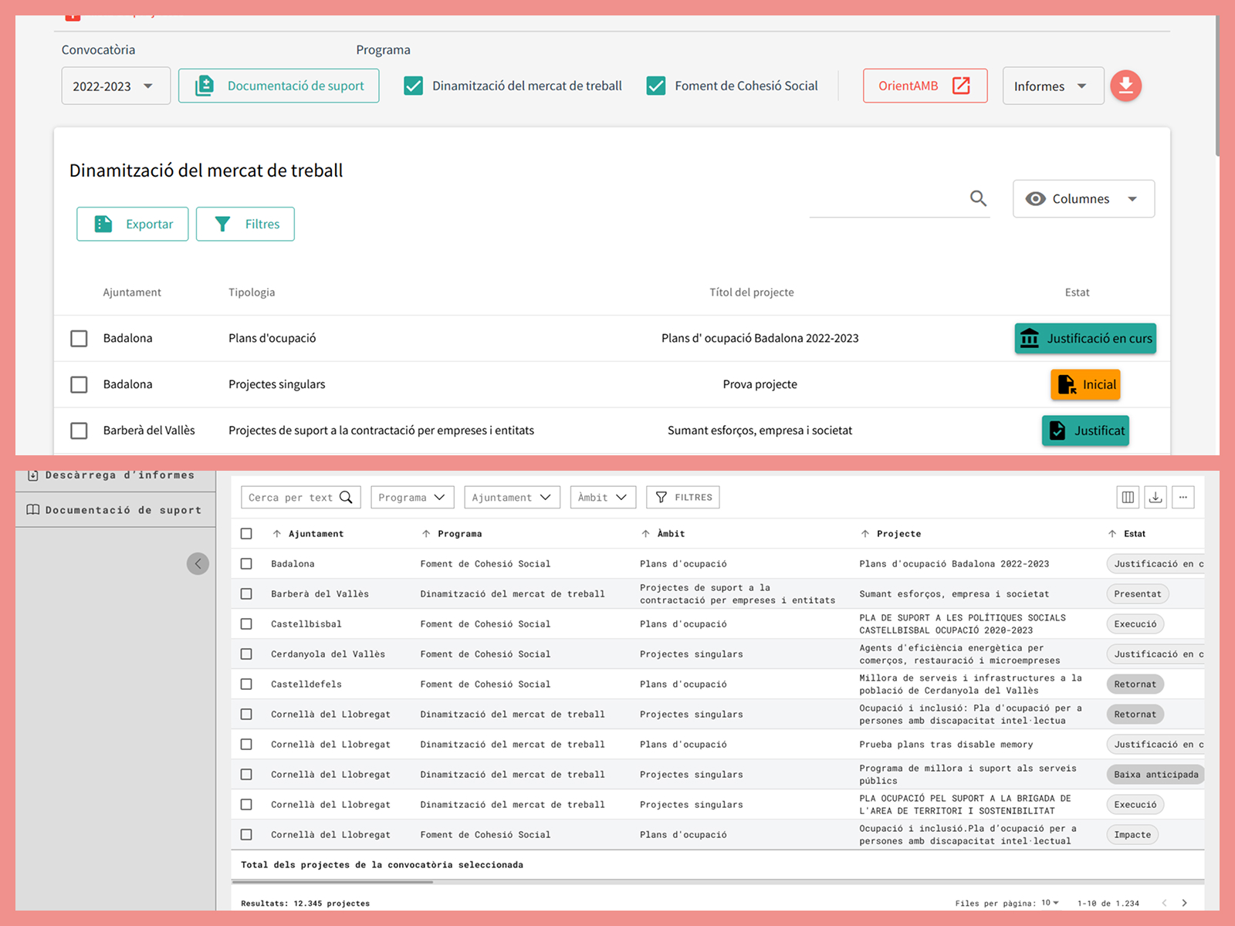
Task: Toggle Foment de Cohesió Social checkbox
Action: pos(656,86)
